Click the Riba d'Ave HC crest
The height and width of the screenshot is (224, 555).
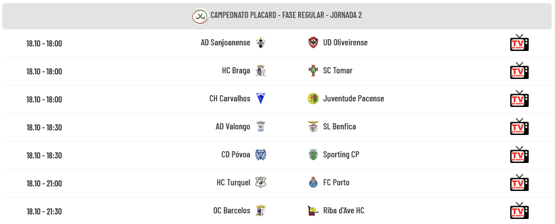[x=313, y=211]
